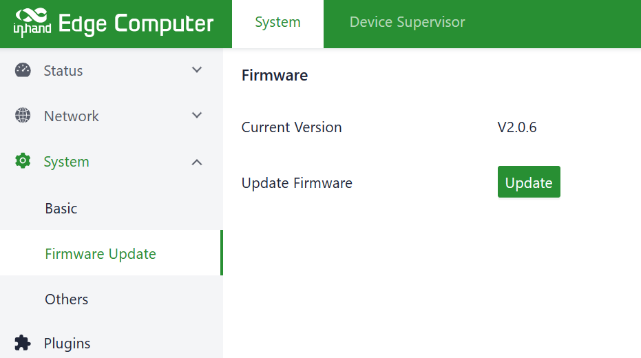Collapse the System section chevron in sidebar
The height and width of the screenshot is (358, 641).
click(197, 162)
